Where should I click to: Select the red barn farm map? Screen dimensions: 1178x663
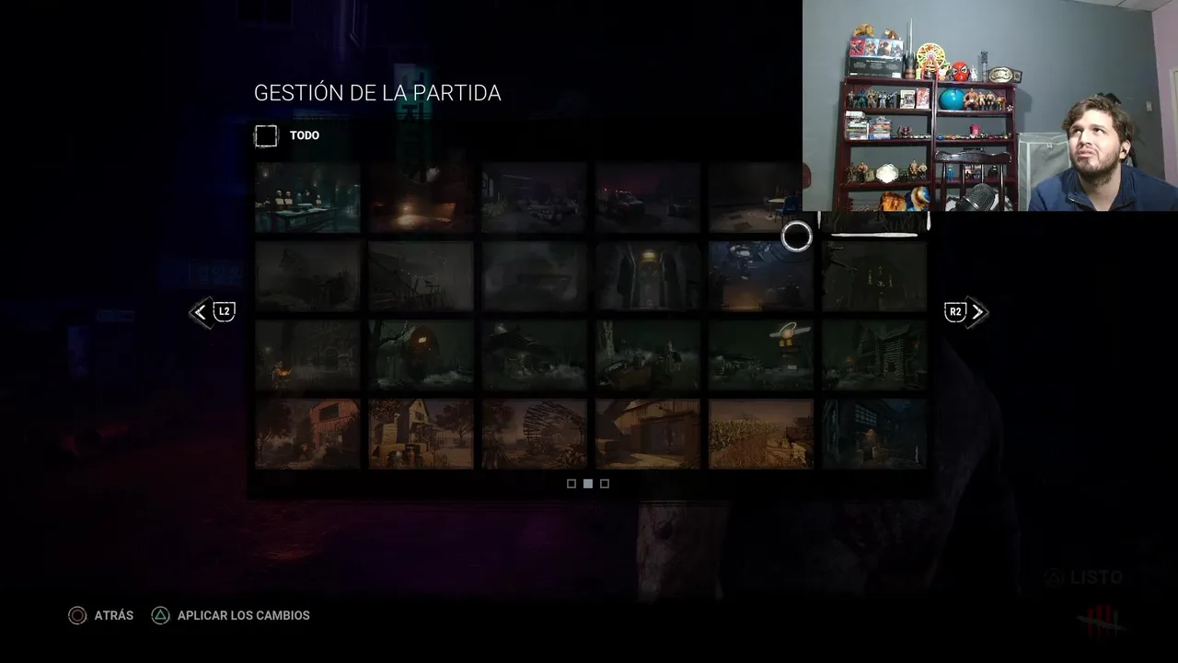tap(307, 434)
